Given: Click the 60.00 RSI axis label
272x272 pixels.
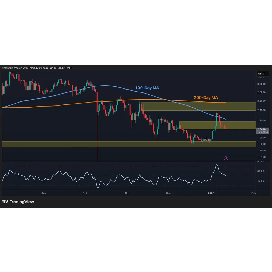Looking at the screenshot, I should click(261, 171).
